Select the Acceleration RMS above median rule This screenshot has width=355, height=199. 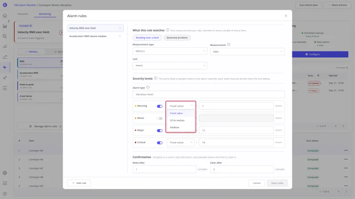coord(95,36)
